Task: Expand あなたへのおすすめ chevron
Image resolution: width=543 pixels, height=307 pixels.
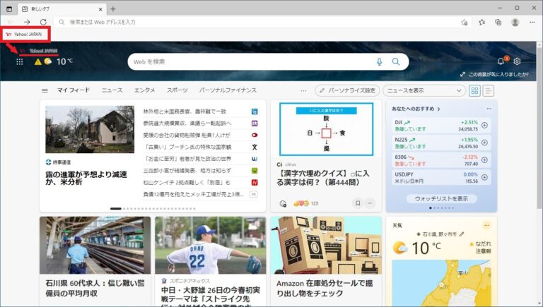Action: click(x=438, y=109)
